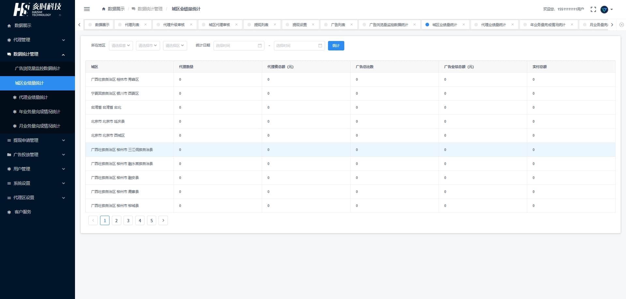Close the 提现设置 tab
This screenshot has height=299, width=626.
click(x=313, y=25)
